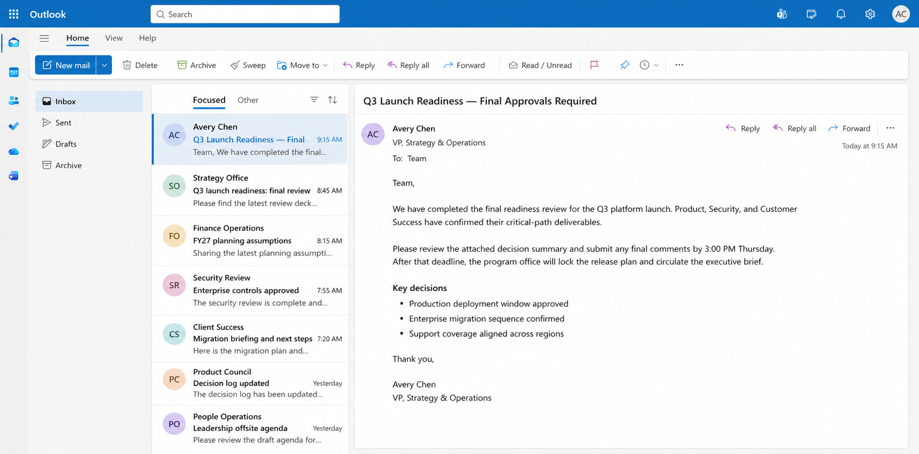Switch to the View ribbon tab
Screen dimensions: 919x454
pos(114,38)
